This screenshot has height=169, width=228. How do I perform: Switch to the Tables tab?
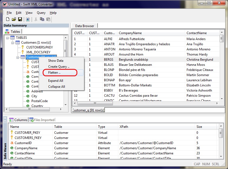[x=13, y=32]
